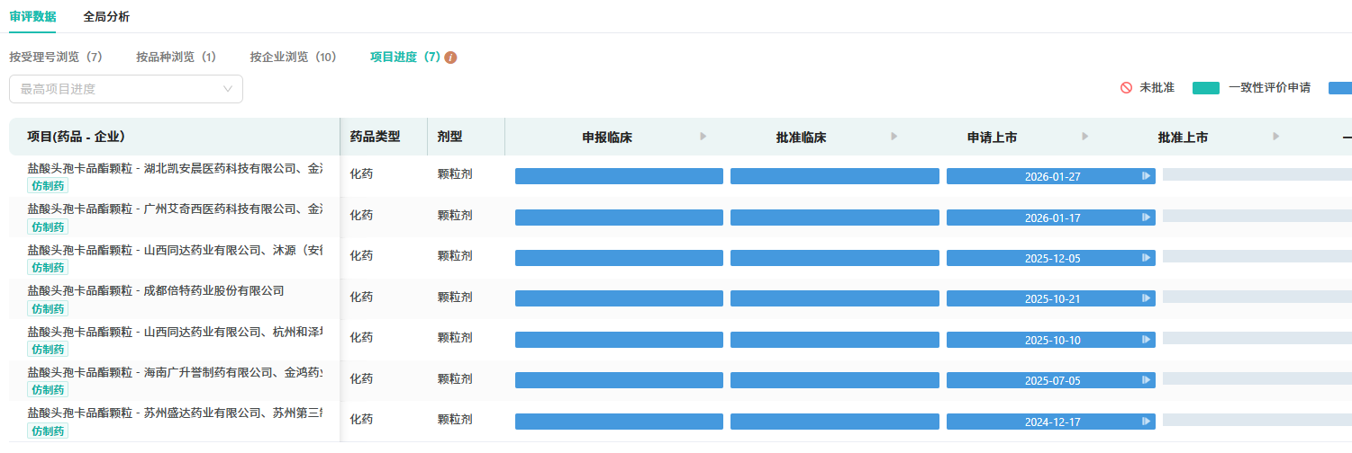Click the 批准临床 column header text
The image size is (1352, 453).
pos(801,138)
